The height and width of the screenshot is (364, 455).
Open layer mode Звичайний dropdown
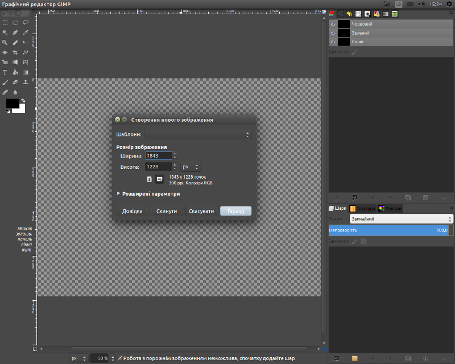coord(401,219)
